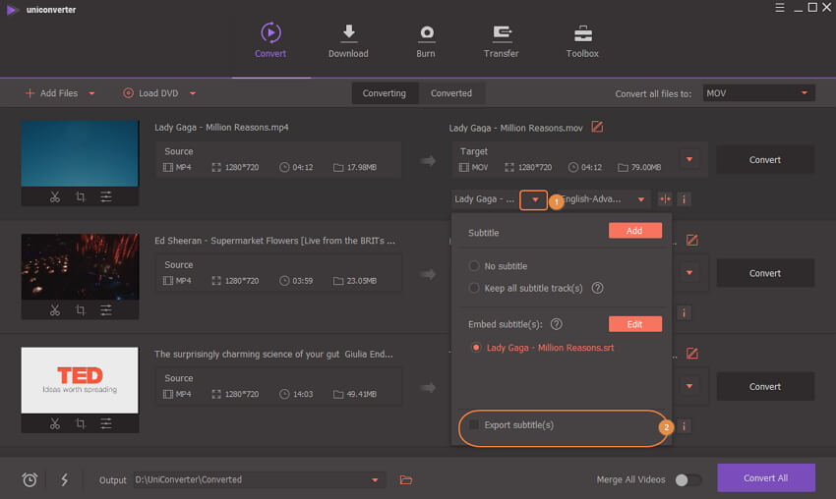Open the Transfer section

click(501, 40)
